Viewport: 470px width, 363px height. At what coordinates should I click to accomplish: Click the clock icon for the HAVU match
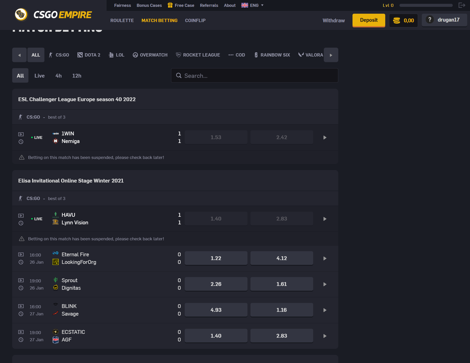click(21, 223)
